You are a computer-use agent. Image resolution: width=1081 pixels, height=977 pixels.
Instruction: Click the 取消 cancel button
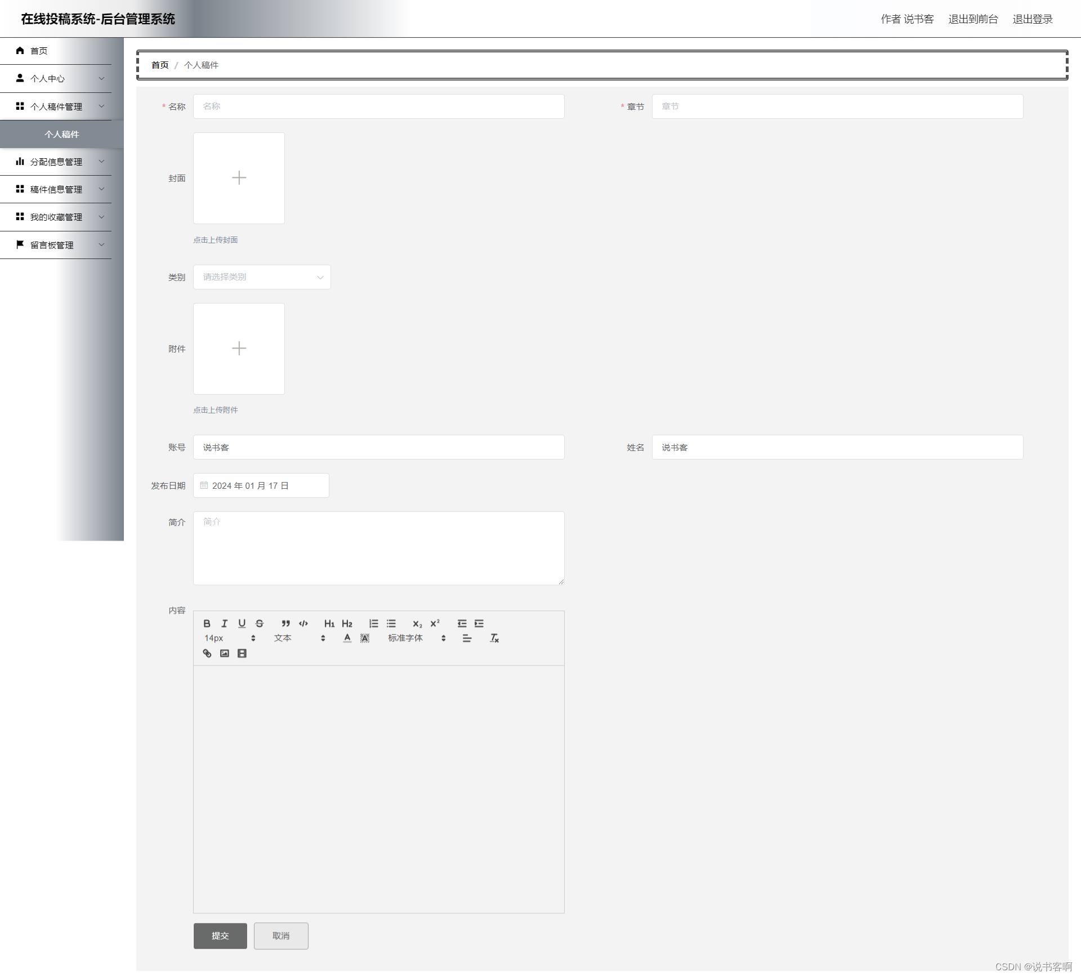pos(281,936)
